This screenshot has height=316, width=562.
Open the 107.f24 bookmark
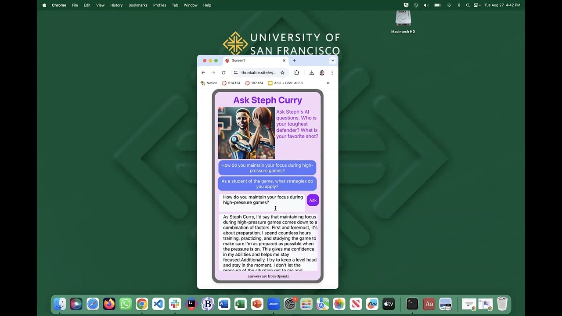[x=254, y=83]
